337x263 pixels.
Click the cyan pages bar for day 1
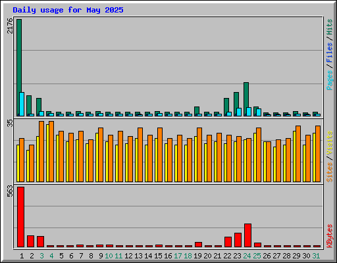pos(22,104)
